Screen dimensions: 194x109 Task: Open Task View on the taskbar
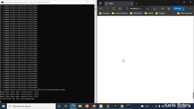(x=66, y=106)
